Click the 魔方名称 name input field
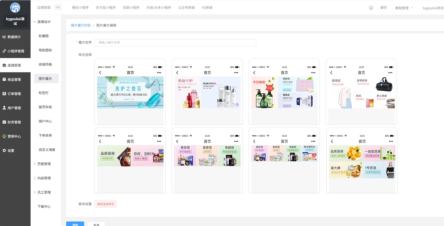The height and width of the screenshot is (226, 444). [175, 42]
